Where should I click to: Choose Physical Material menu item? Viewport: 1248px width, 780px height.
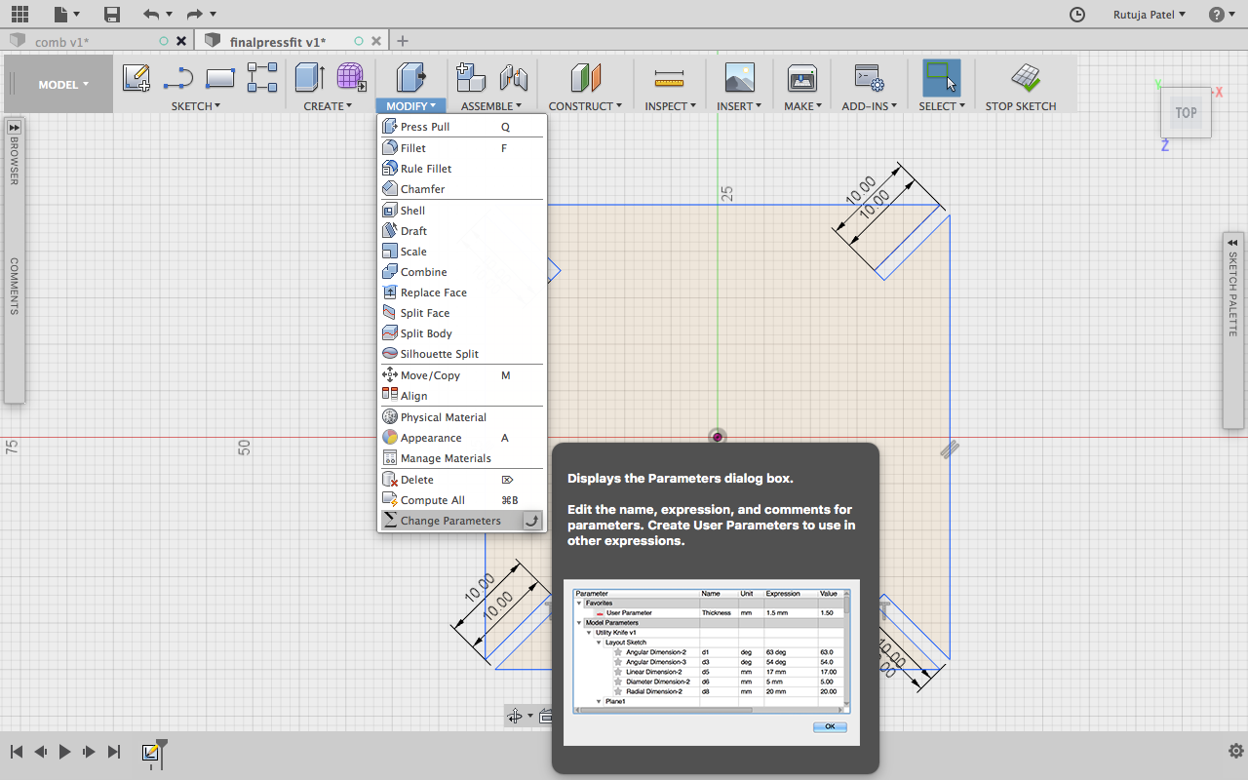click(462, 417)
